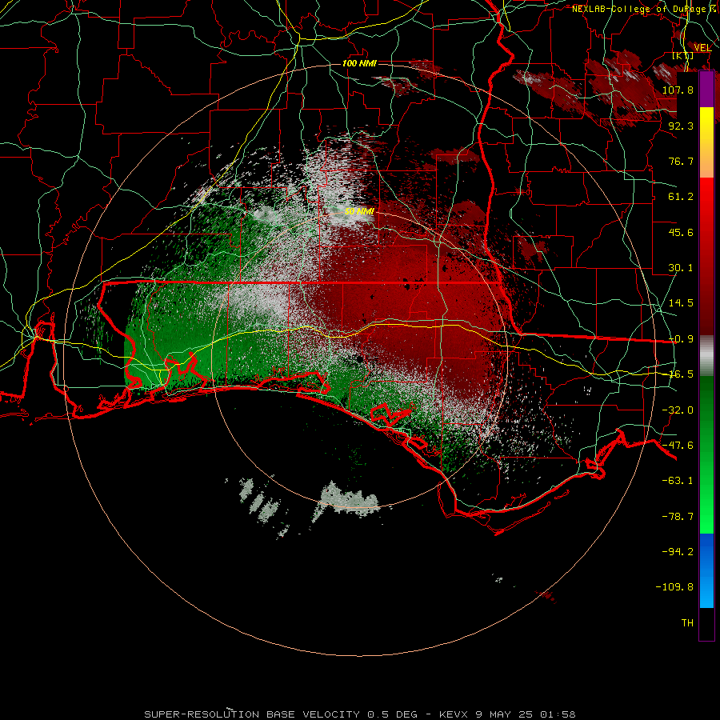Image resolution: width=720 pixels, height=720 pixels.
Task: Click the 92.3 velocity legend value
Action: pos(681,126)
